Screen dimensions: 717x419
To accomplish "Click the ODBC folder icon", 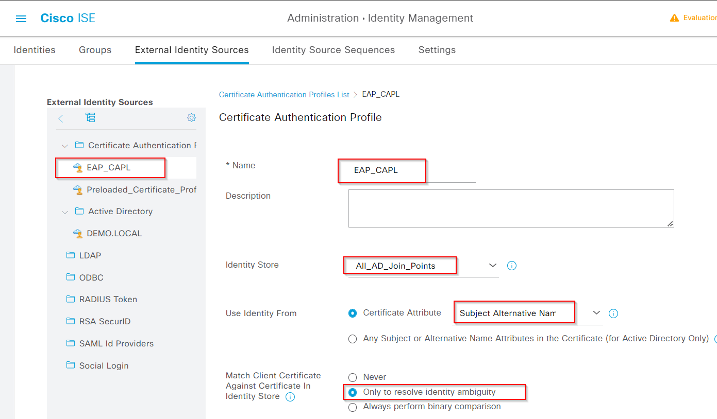I will click(71, 277).
